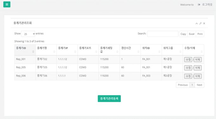
Task: Sort by 갱신시간 column sort icon
Action: click(x=138, y=52)
